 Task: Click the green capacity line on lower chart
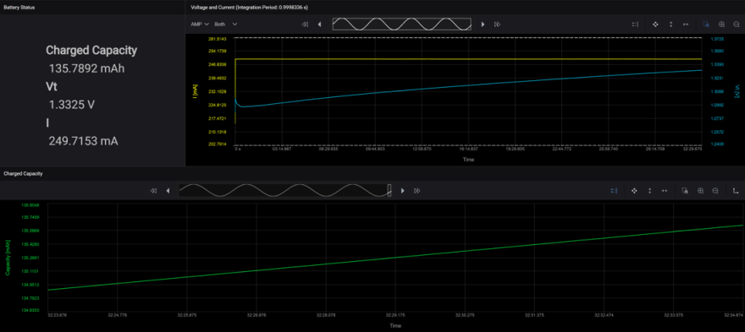(x=395, y=258)
